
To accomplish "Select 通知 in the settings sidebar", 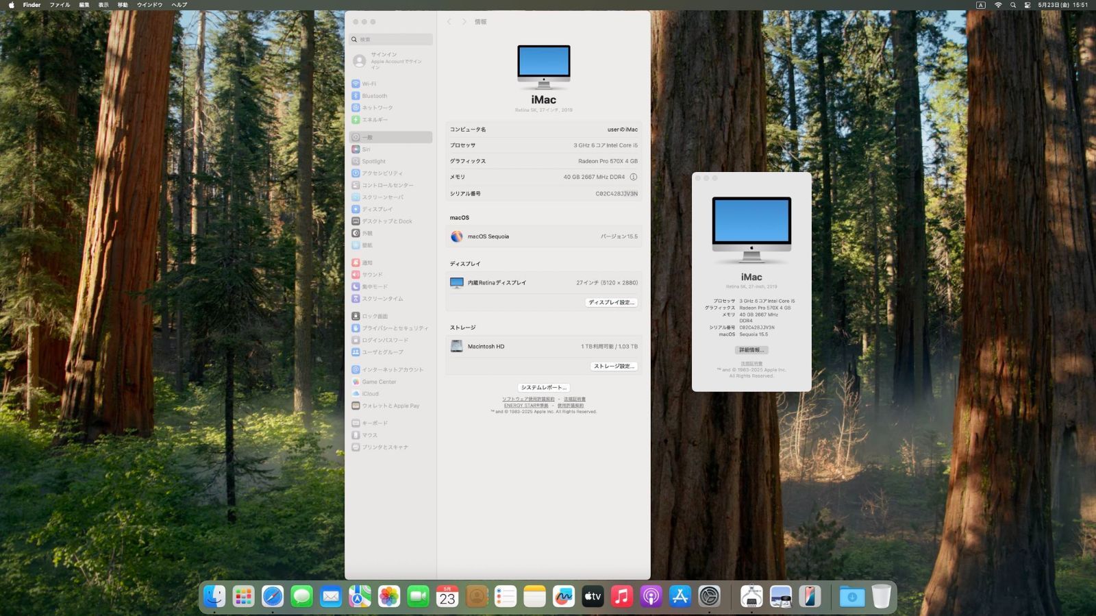I will [390, 262].
